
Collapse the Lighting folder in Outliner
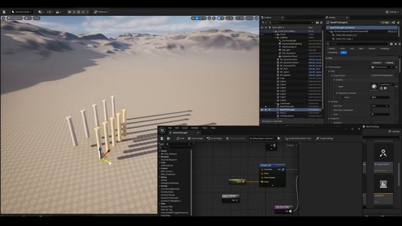276,38
